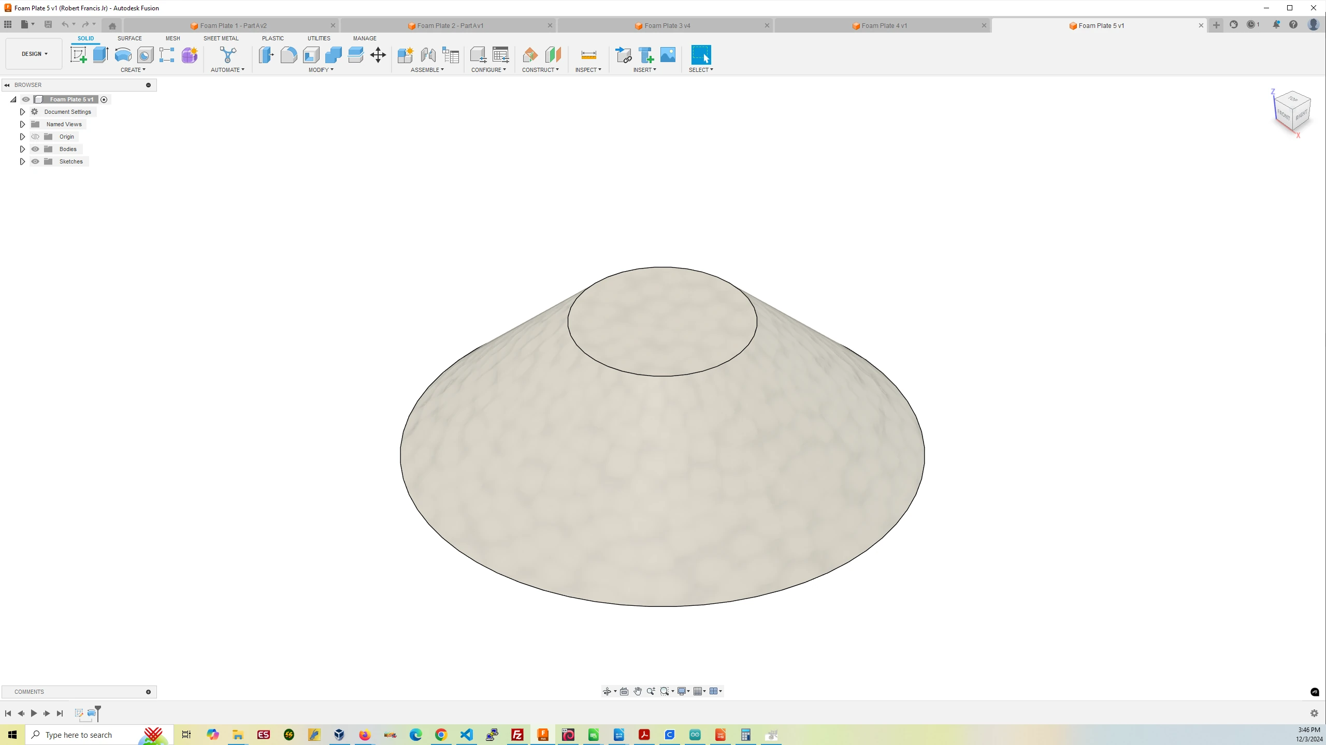Activate the Select tool icon
This screenshot has width=1326, height=745.
click(701, 54)
